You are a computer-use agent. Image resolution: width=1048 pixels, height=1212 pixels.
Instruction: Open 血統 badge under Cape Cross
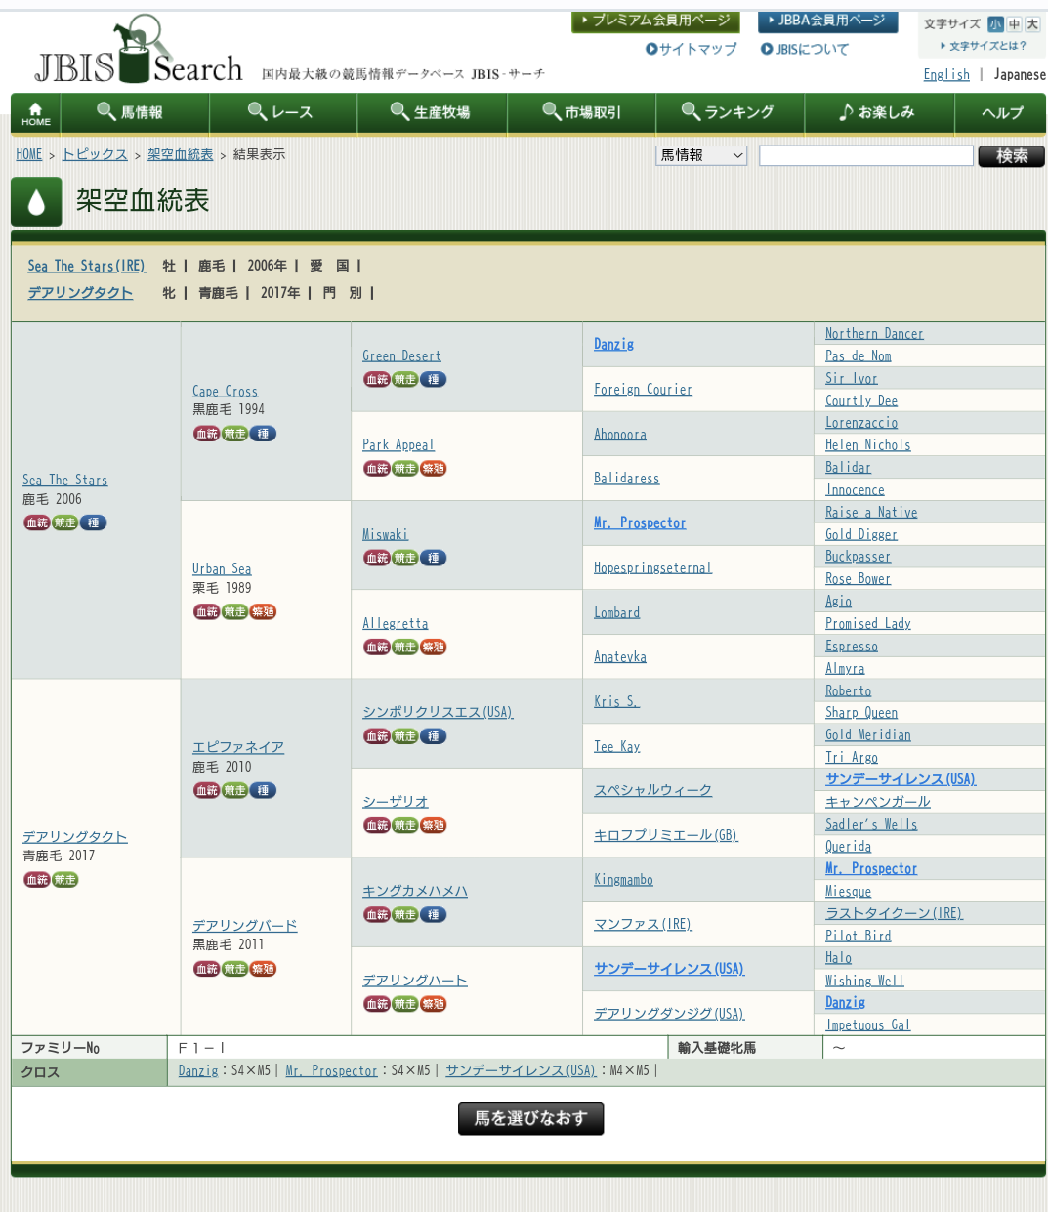coord(206,434)
